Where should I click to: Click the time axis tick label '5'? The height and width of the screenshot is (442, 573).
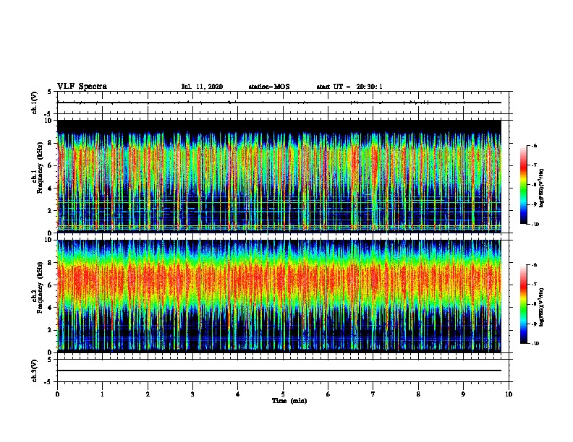(x=283, y=394)
